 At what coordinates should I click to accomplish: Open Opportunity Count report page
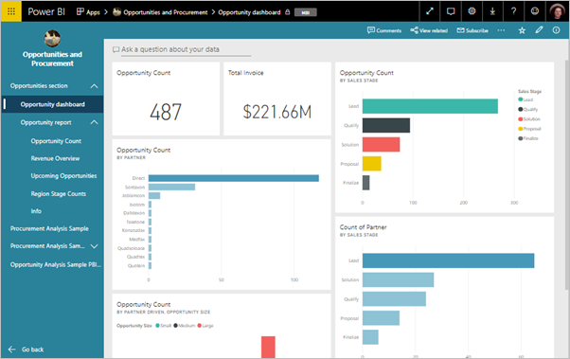click(56, 141)
